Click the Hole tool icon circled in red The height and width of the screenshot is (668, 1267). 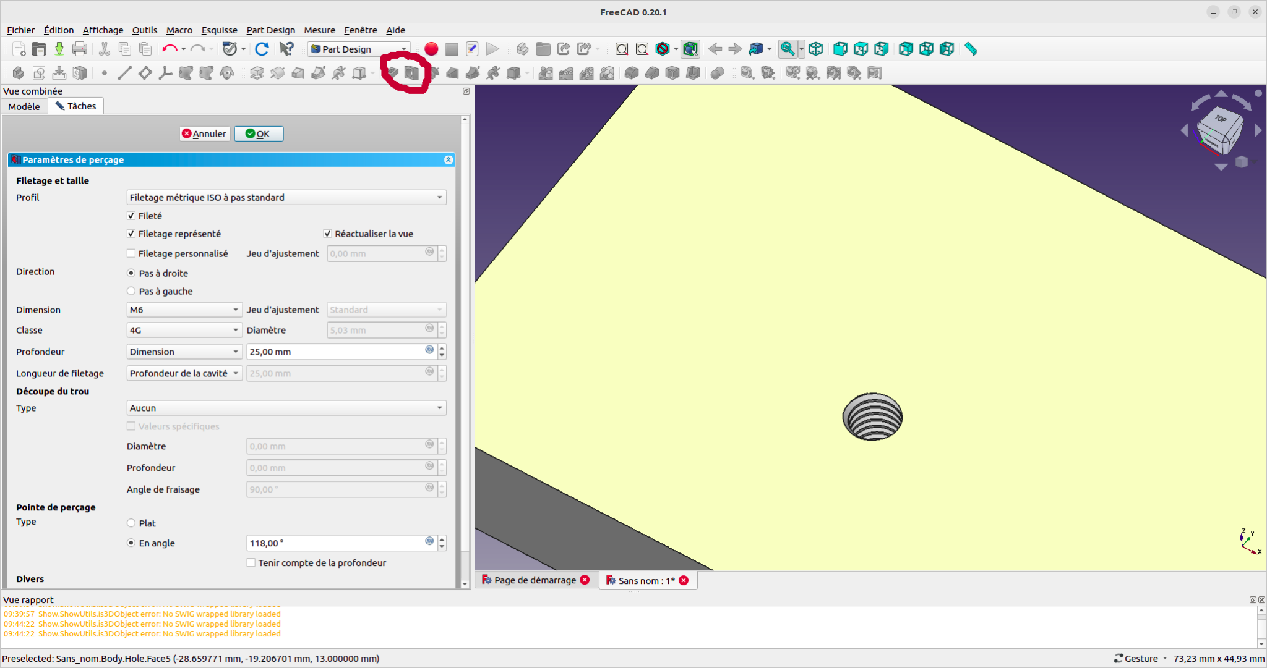[411, 73]
